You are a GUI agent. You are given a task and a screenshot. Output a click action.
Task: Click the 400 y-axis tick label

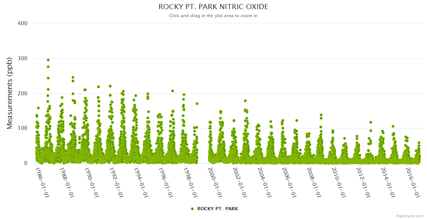(23, 23)
